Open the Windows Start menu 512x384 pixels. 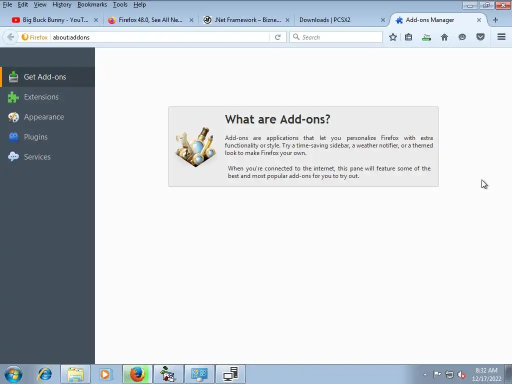[13, 374]
